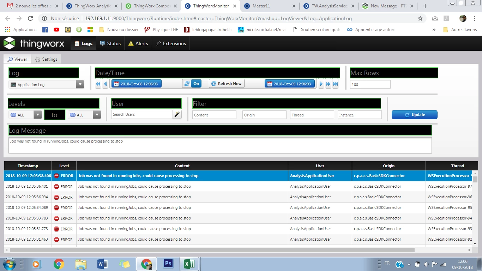482x271 pixels.
Task: Click the Origin filter field
Action: pos(264,115)
